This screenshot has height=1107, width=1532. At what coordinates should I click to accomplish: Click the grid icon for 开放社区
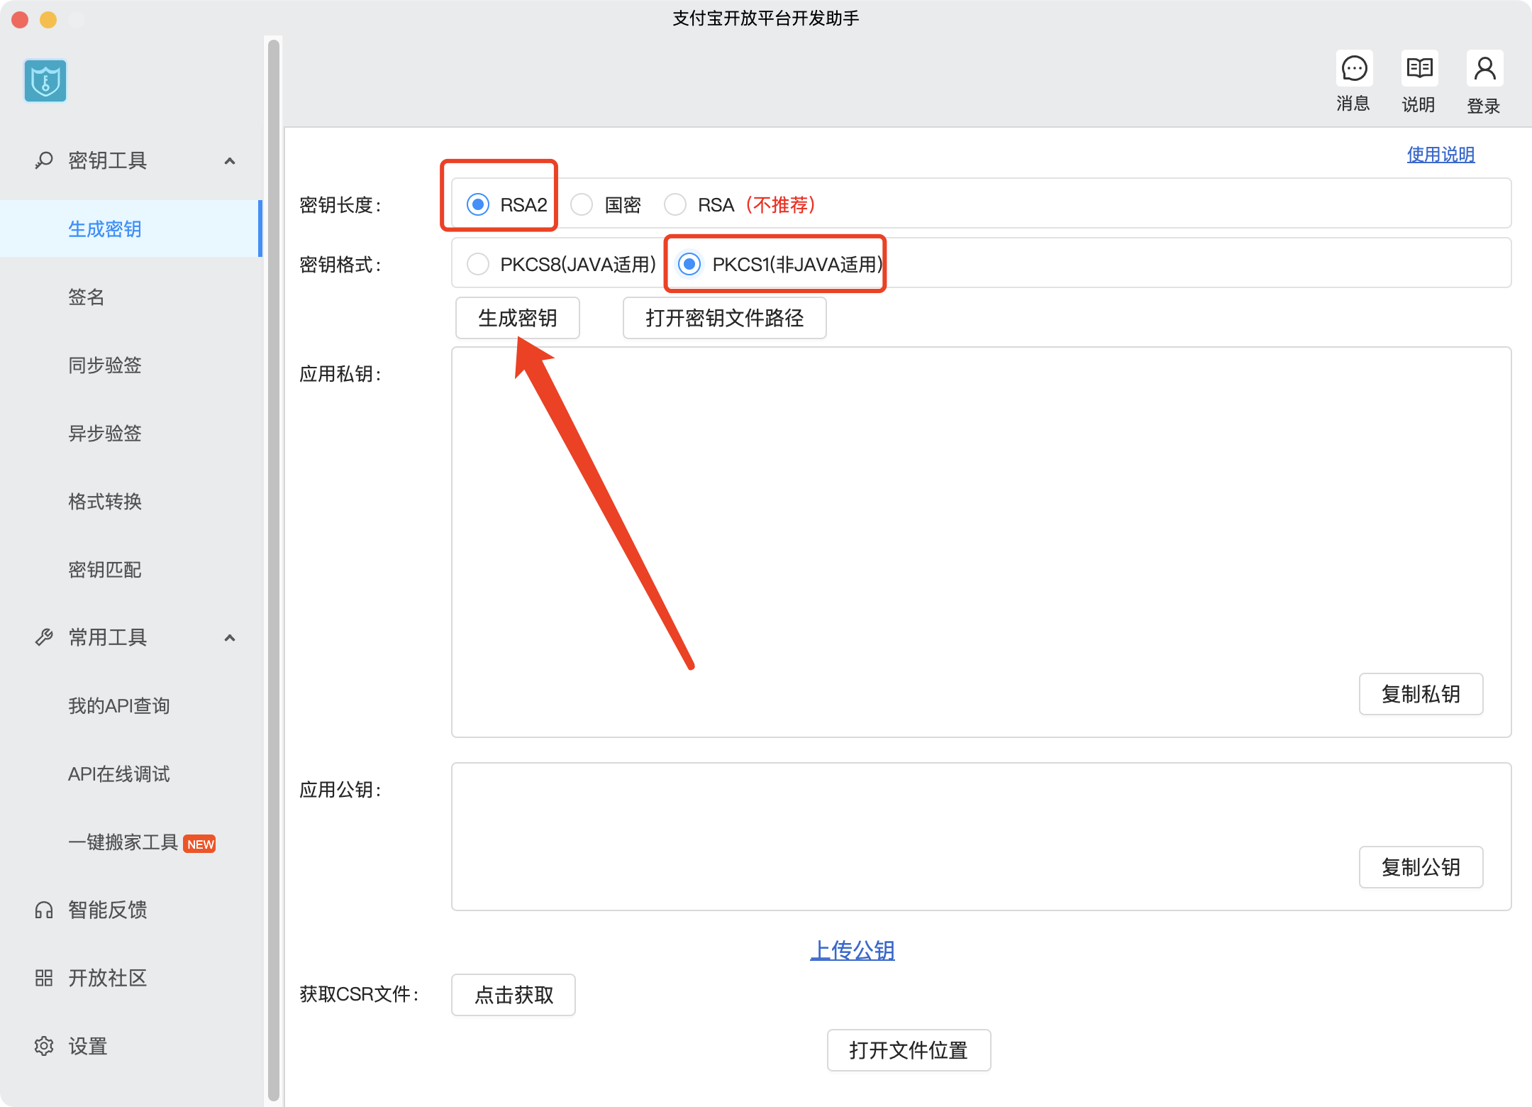44,978
